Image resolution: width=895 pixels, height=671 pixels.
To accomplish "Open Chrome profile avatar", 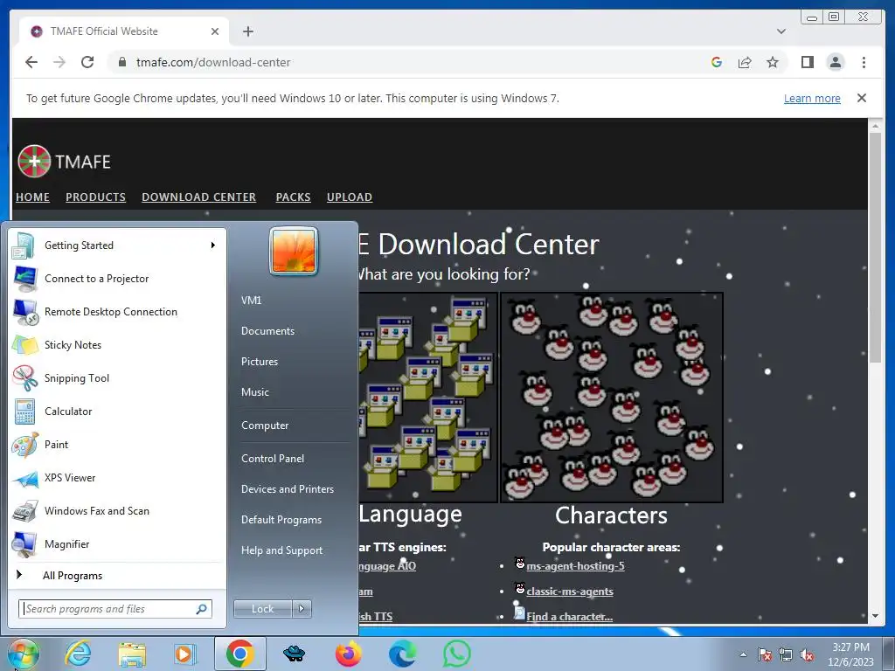I will 835,62.
